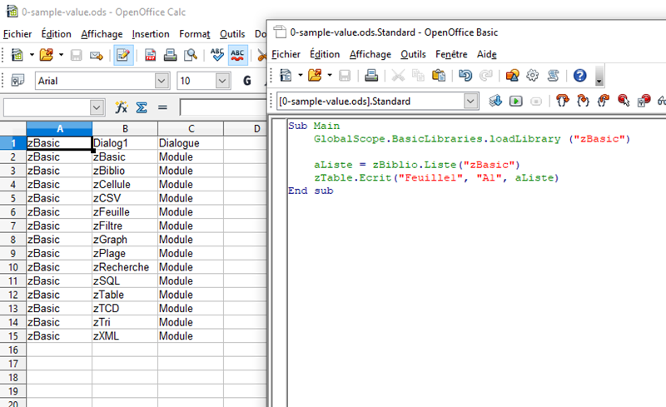666x407 pixels.
Task: Select row 10 header
Action: tap(13, 267)
